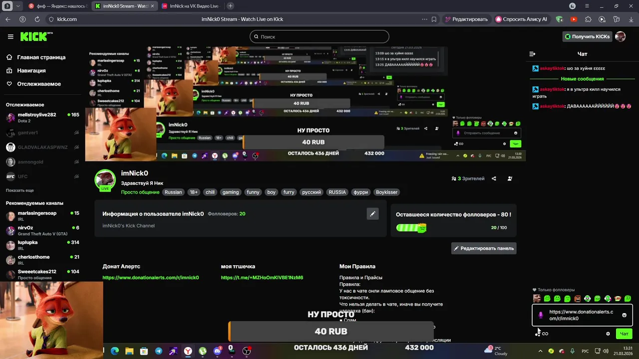Select the 18+ tag

[x=194, y=192]
